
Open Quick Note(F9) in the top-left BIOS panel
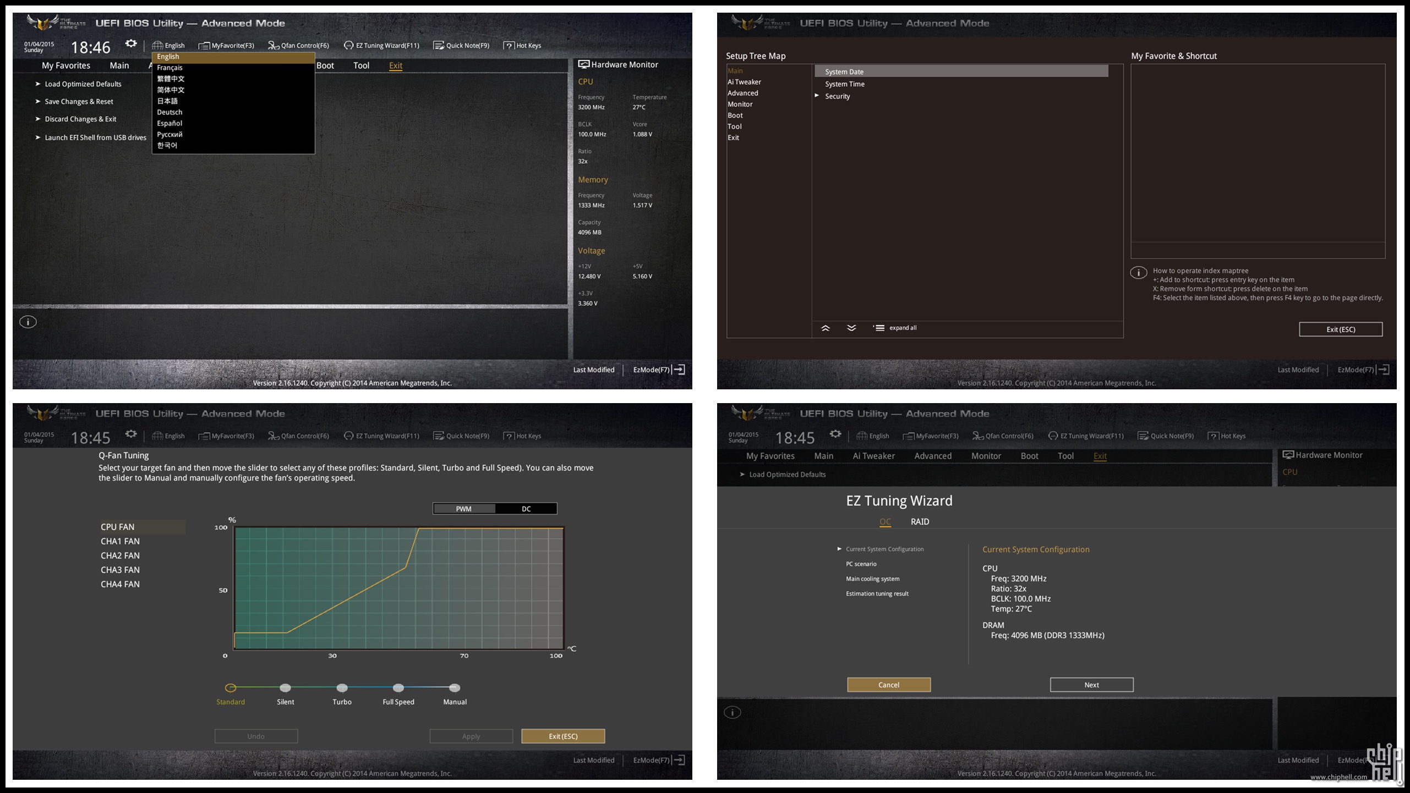coord(461,46)
